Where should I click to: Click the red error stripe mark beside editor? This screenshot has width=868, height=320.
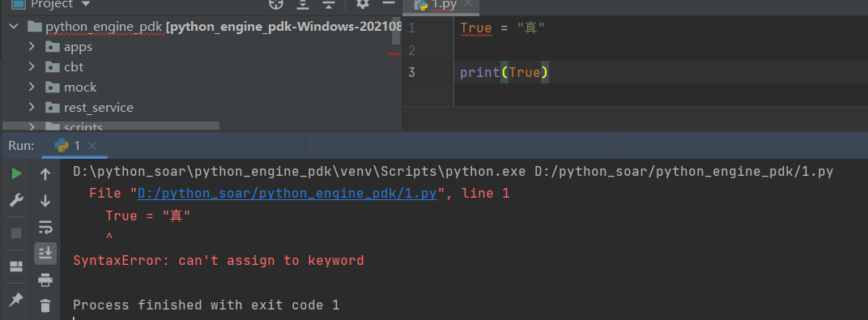[x=394, y=53]
